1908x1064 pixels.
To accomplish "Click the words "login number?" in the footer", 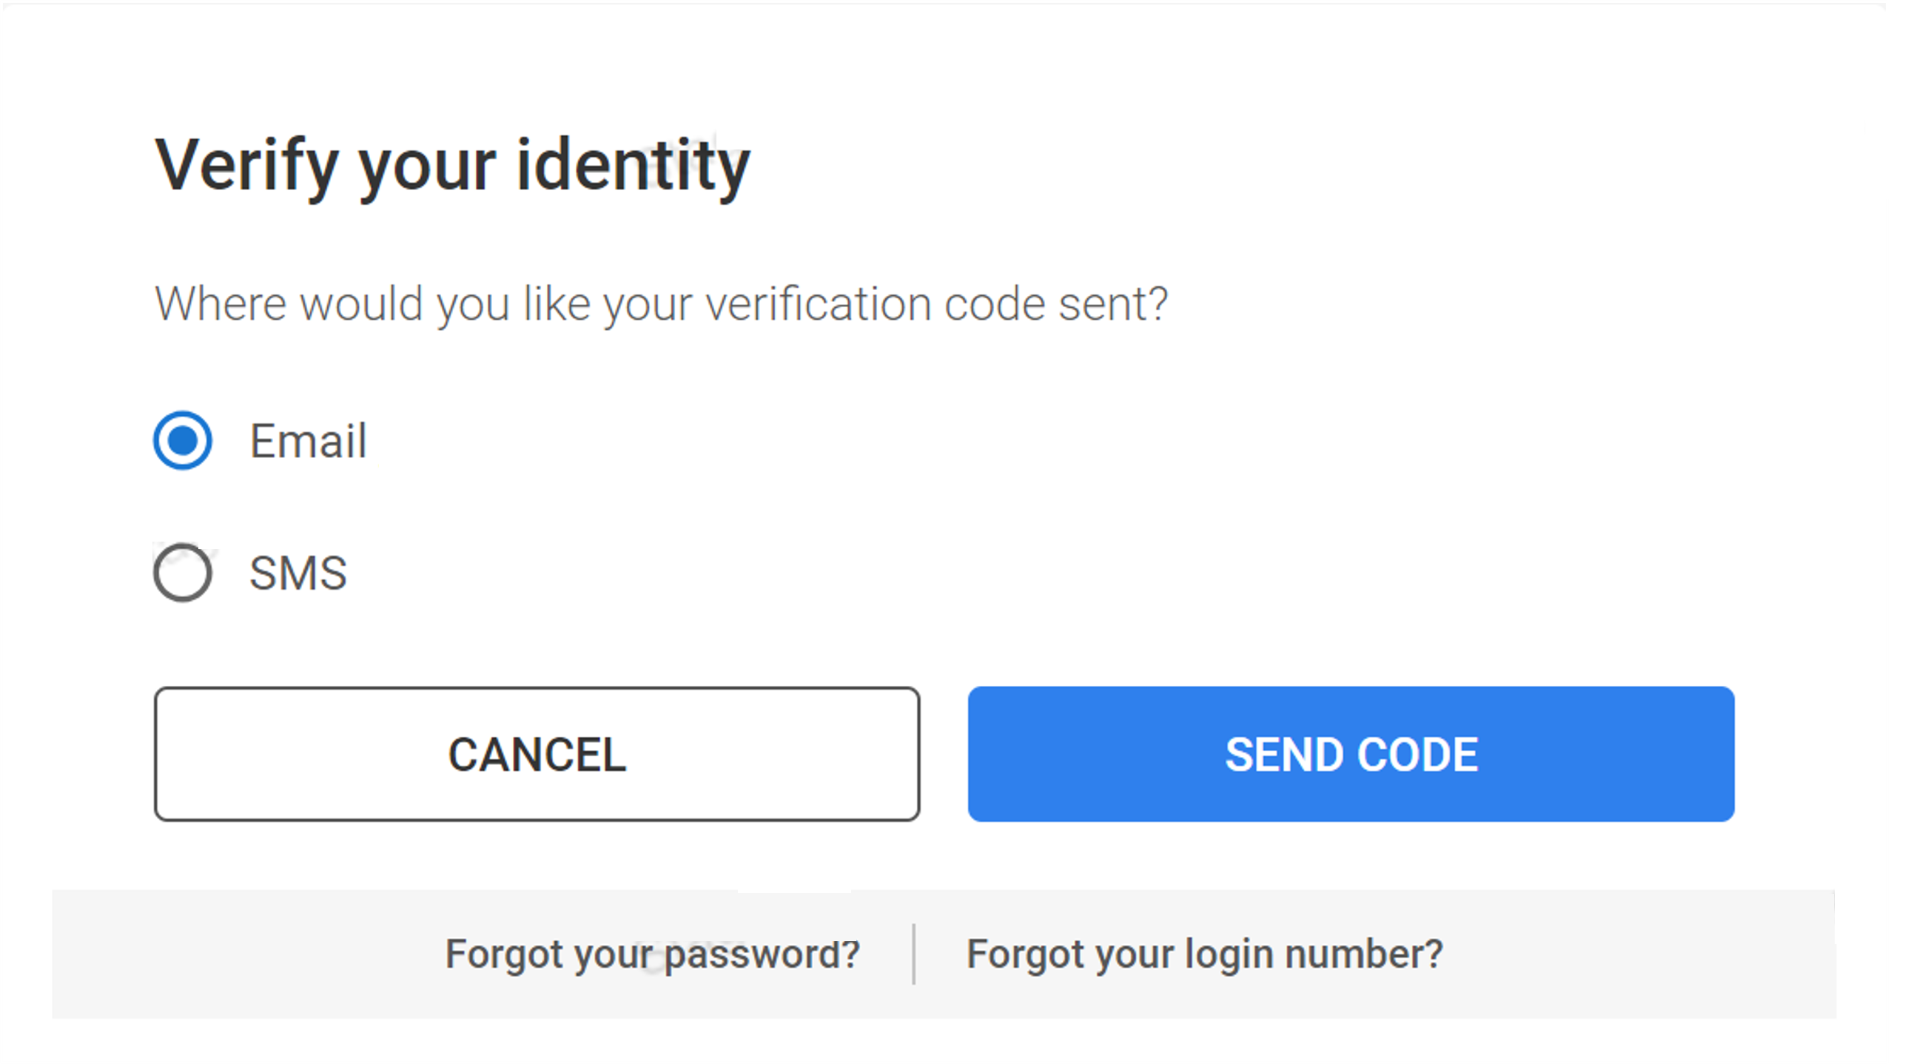I will 1314,954.
